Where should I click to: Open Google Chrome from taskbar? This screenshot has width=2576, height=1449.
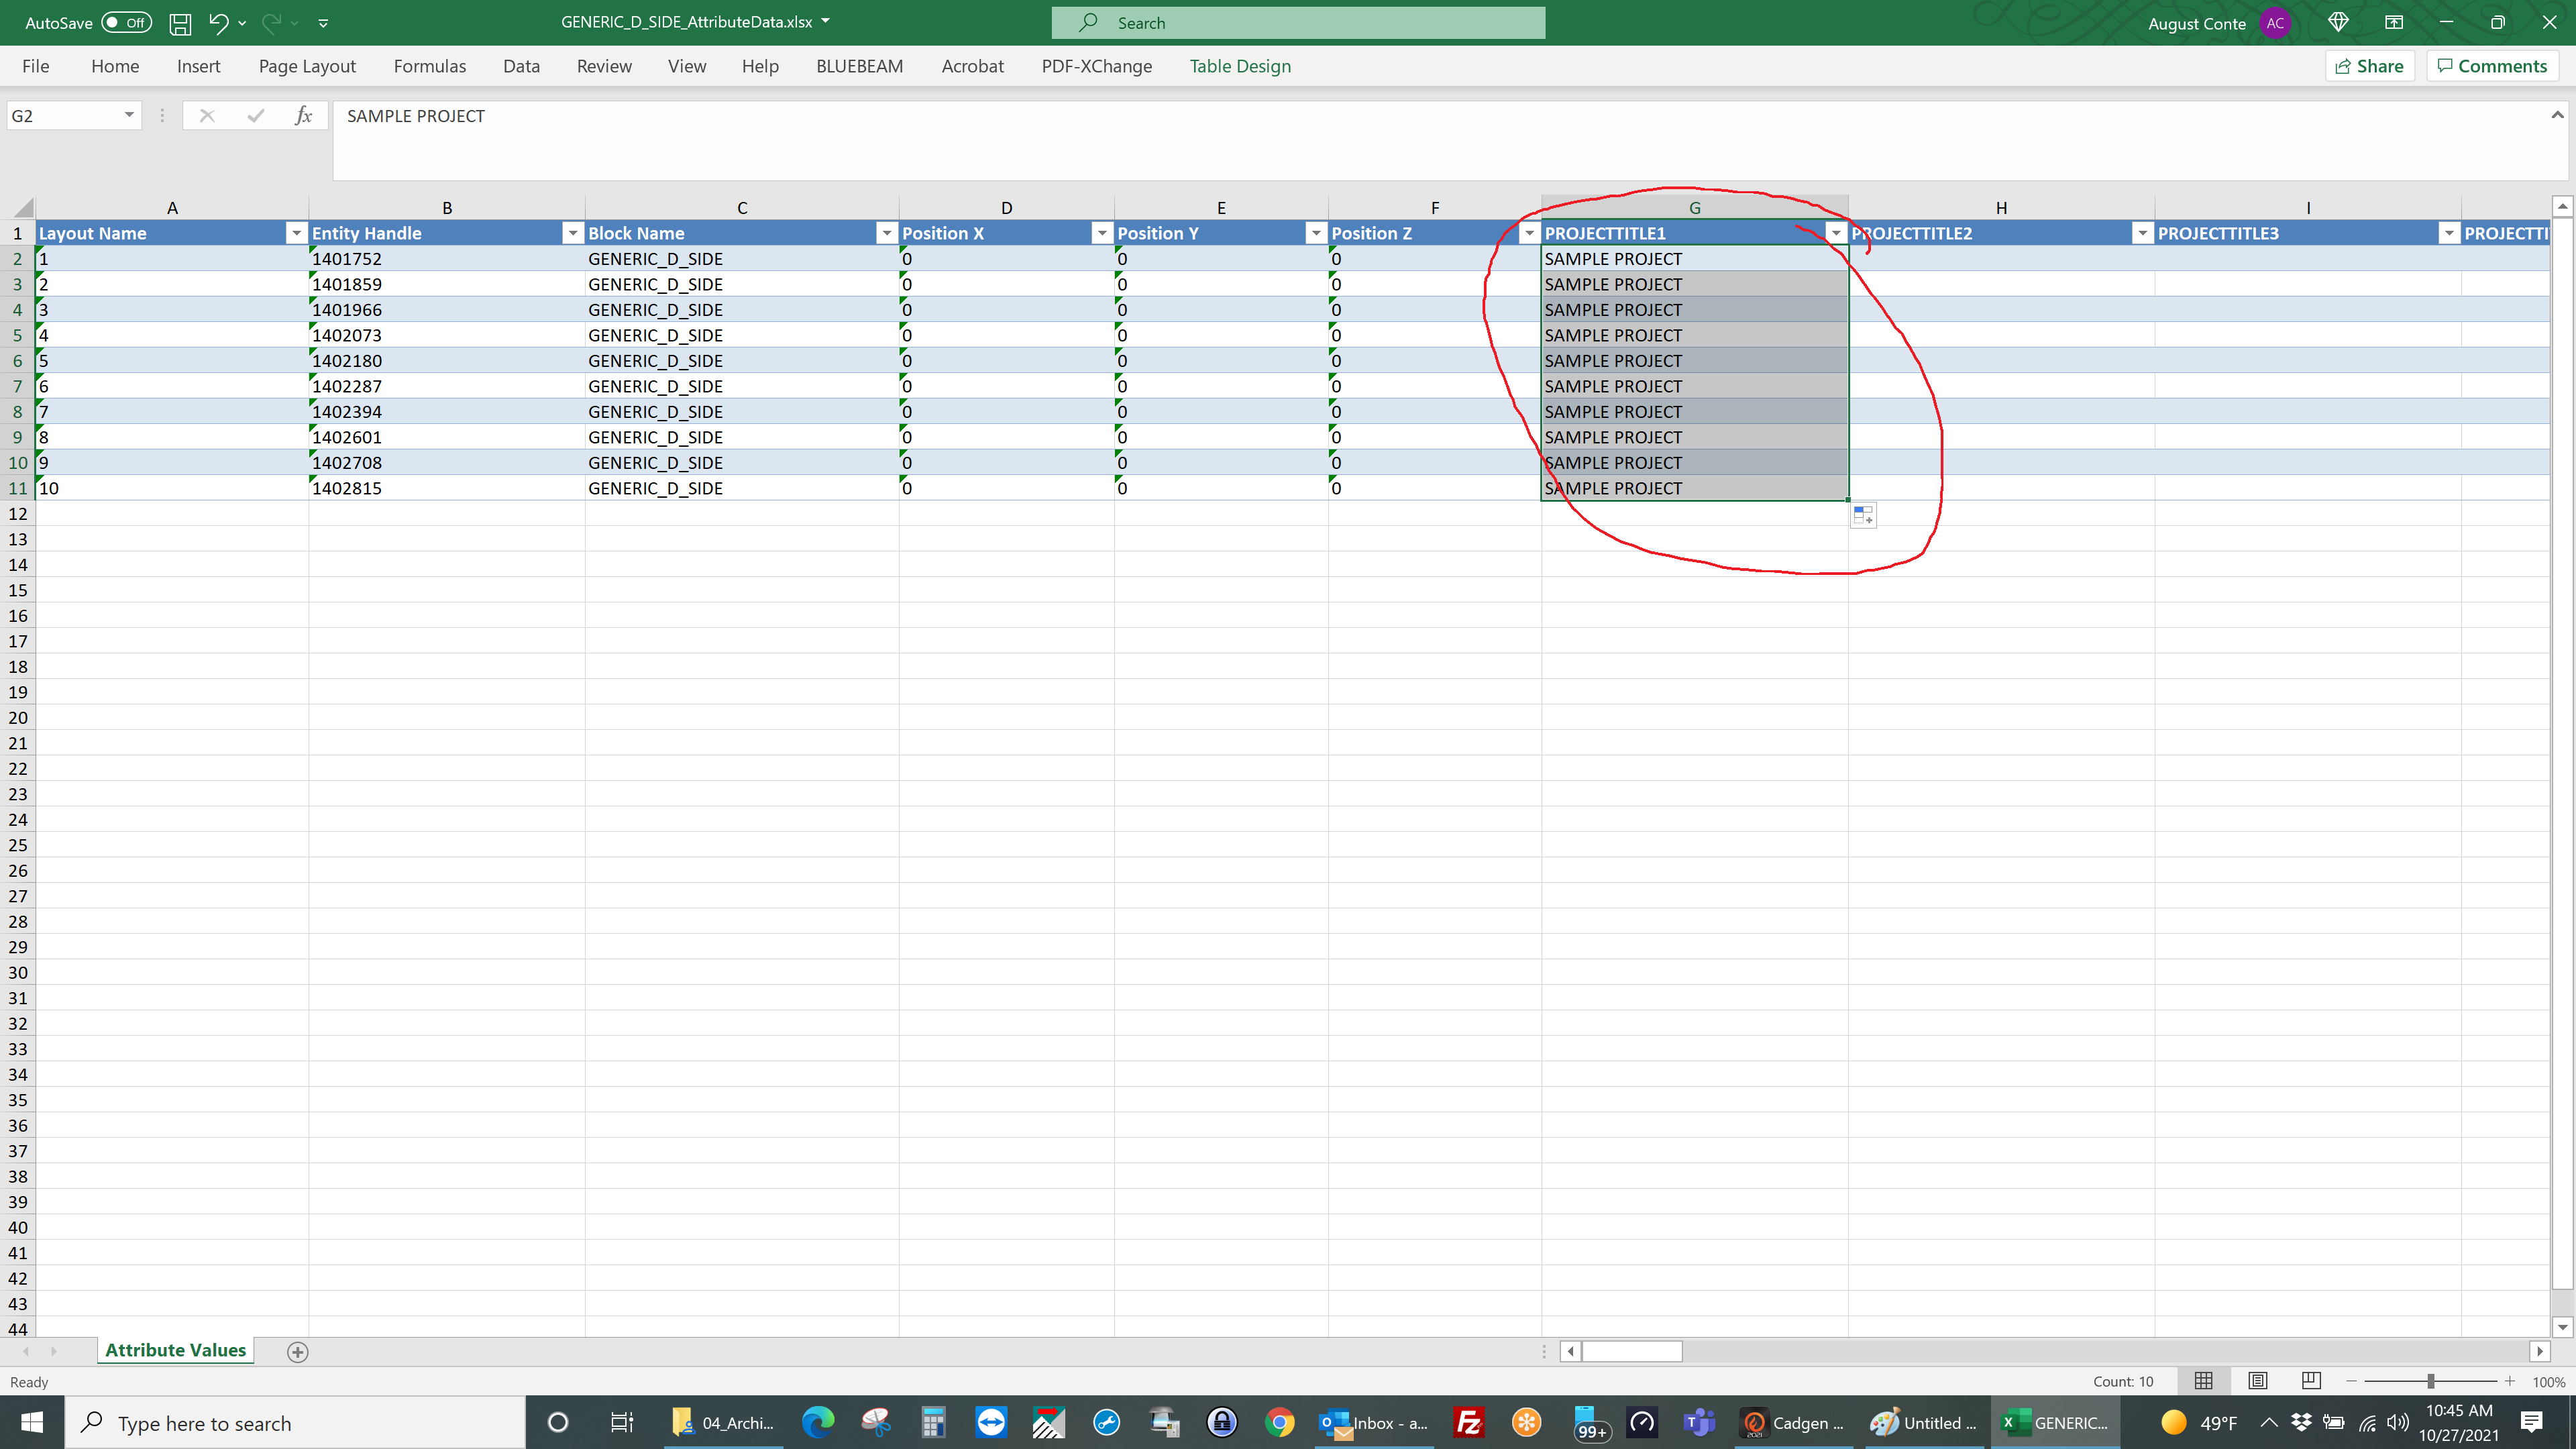1279,1423
